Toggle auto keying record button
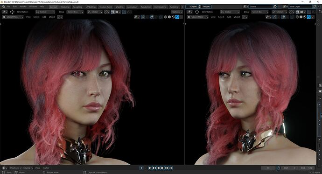 141,168
